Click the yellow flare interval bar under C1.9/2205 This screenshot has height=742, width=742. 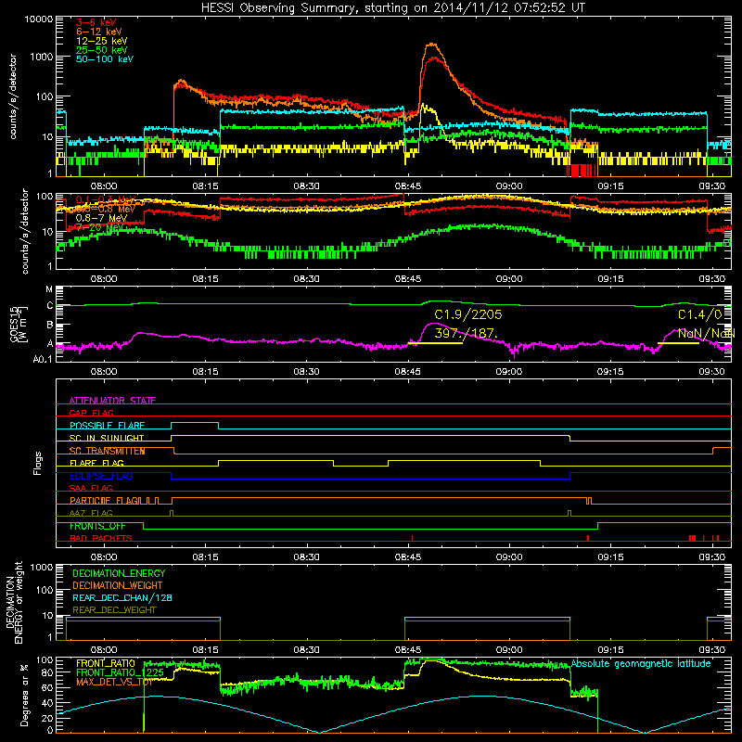tap(435, 342)
